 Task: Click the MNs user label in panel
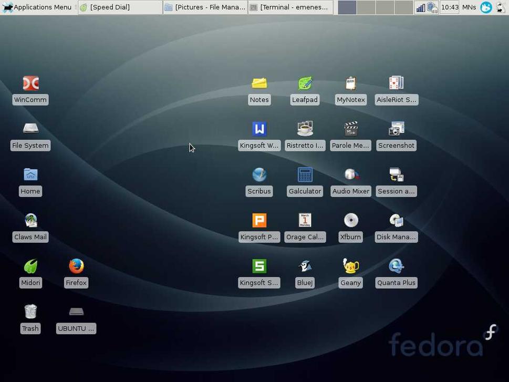tap(469, 7)
